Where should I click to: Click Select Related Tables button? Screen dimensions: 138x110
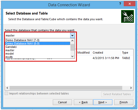pyautogui.click(x=117, y=94)
